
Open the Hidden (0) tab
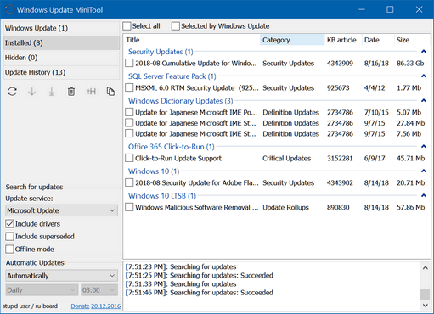point(61,58)
